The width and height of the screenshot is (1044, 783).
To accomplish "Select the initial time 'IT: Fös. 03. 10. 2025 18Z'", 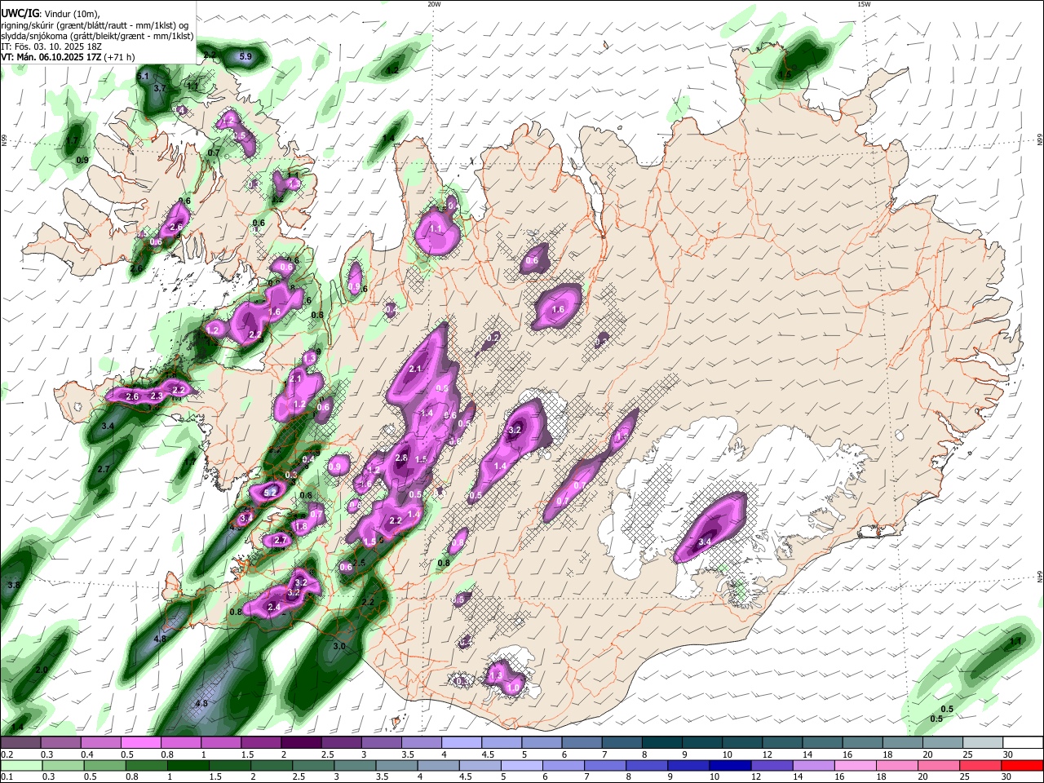I will [51, 46].
